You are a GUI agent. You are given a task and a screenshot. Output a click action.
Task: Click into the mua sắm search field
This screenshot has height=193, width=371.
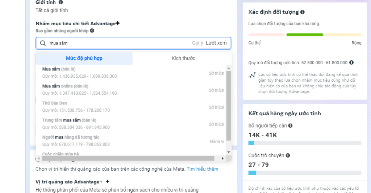pyautogui.click(x=120, y=43)
